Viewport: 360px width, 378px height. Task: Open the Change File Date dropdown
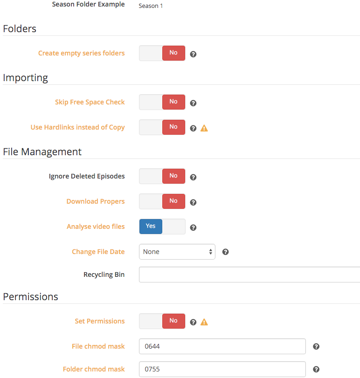pos(177,252)
